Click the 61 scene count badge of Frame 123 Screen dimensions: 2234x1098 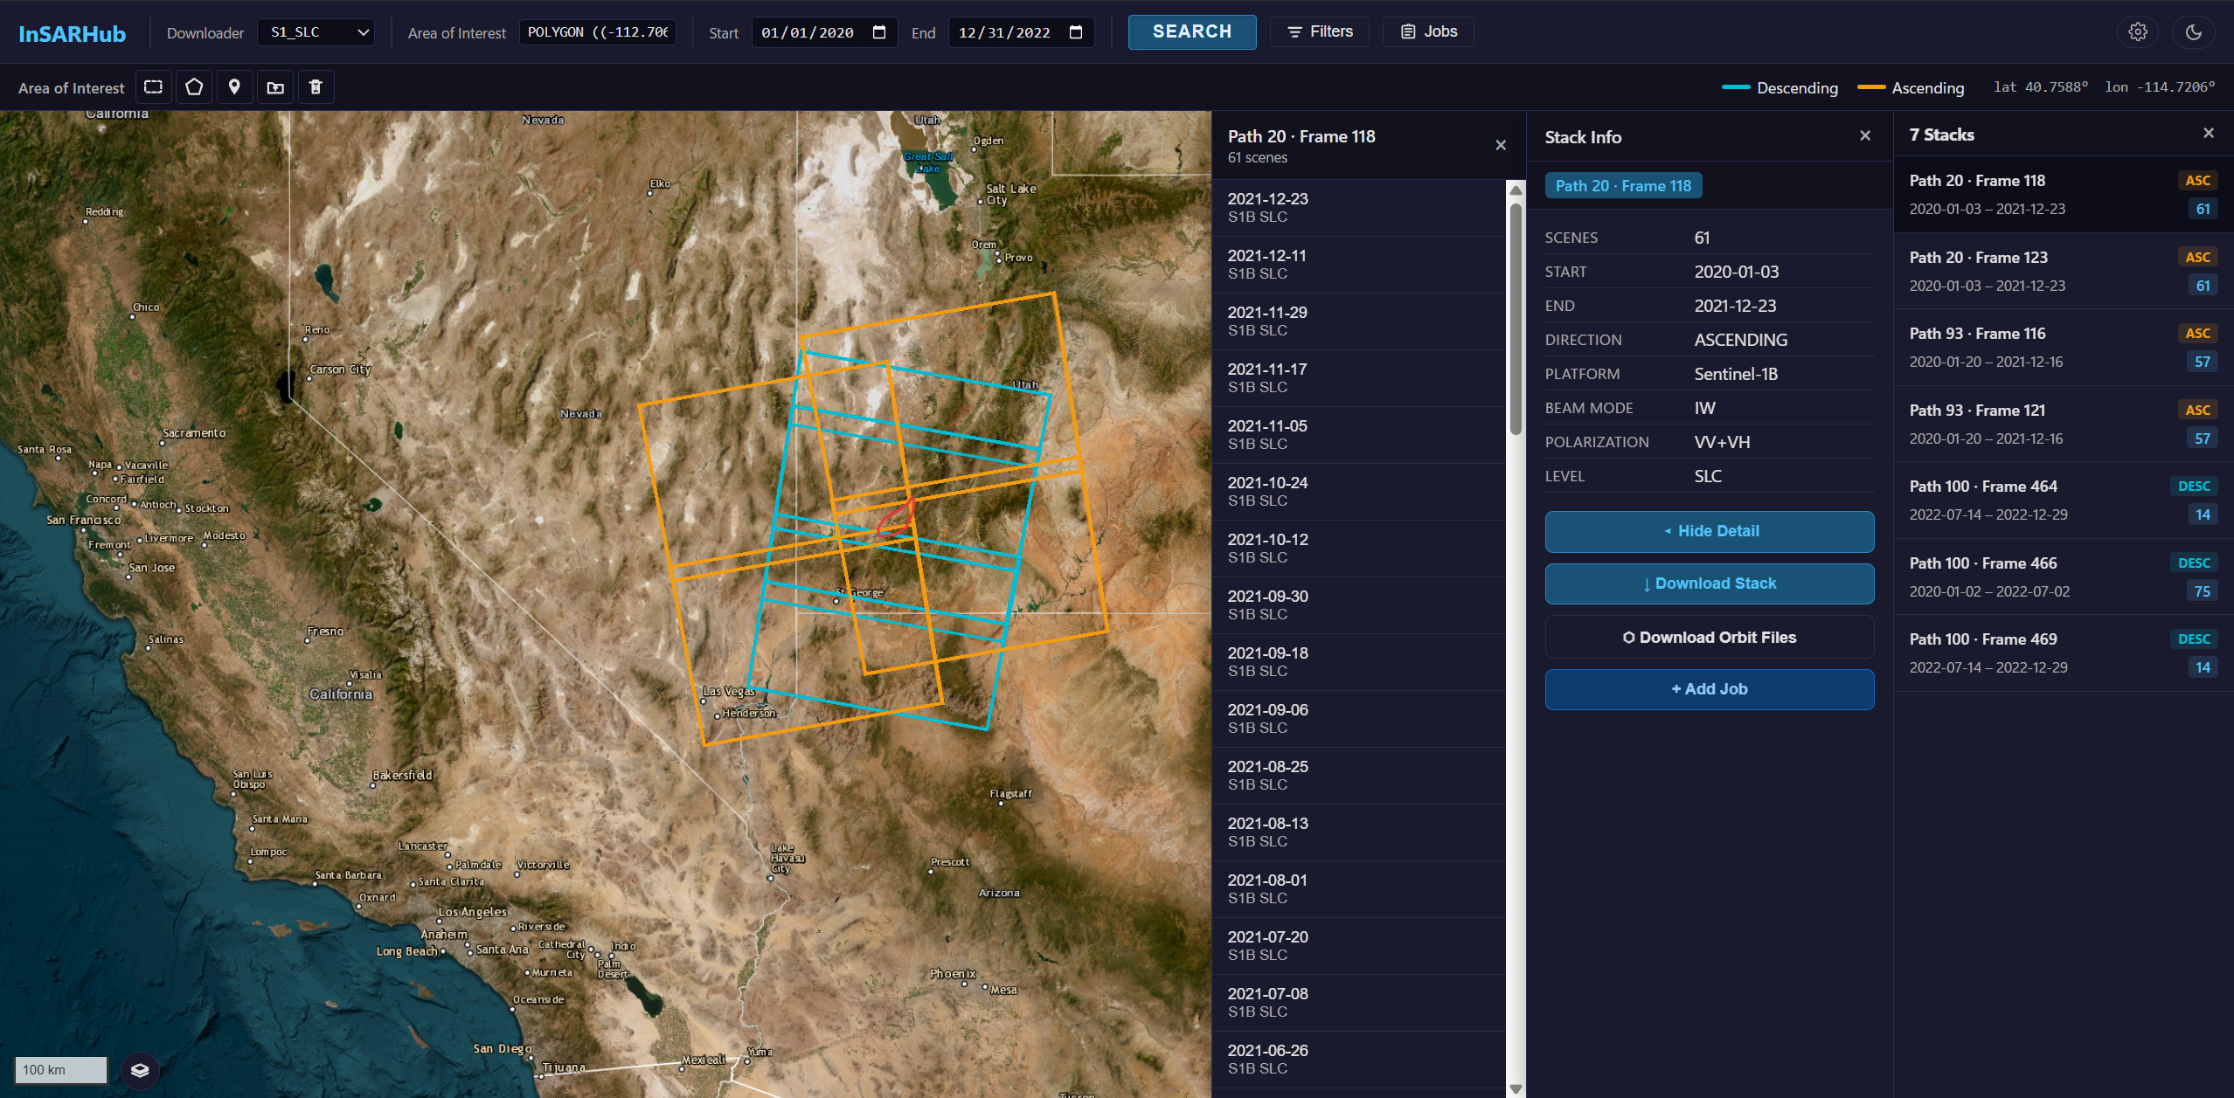[x=2203, y=286]
